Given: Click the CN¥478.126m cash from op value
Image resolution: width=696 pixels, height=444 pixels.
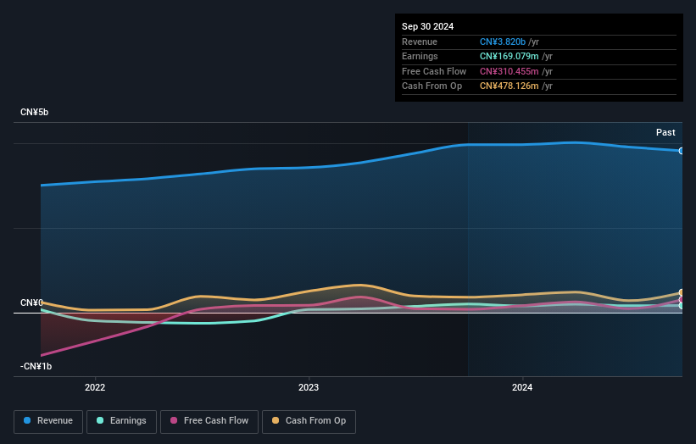Looking at the screenshot, I should pos(509,86).
